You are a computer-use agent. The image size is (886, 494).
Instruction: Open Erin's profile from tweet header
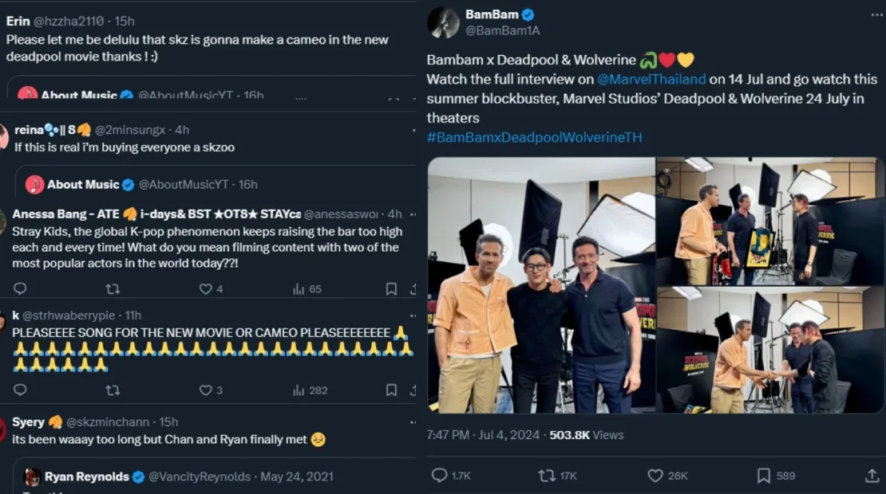point(18,21)
